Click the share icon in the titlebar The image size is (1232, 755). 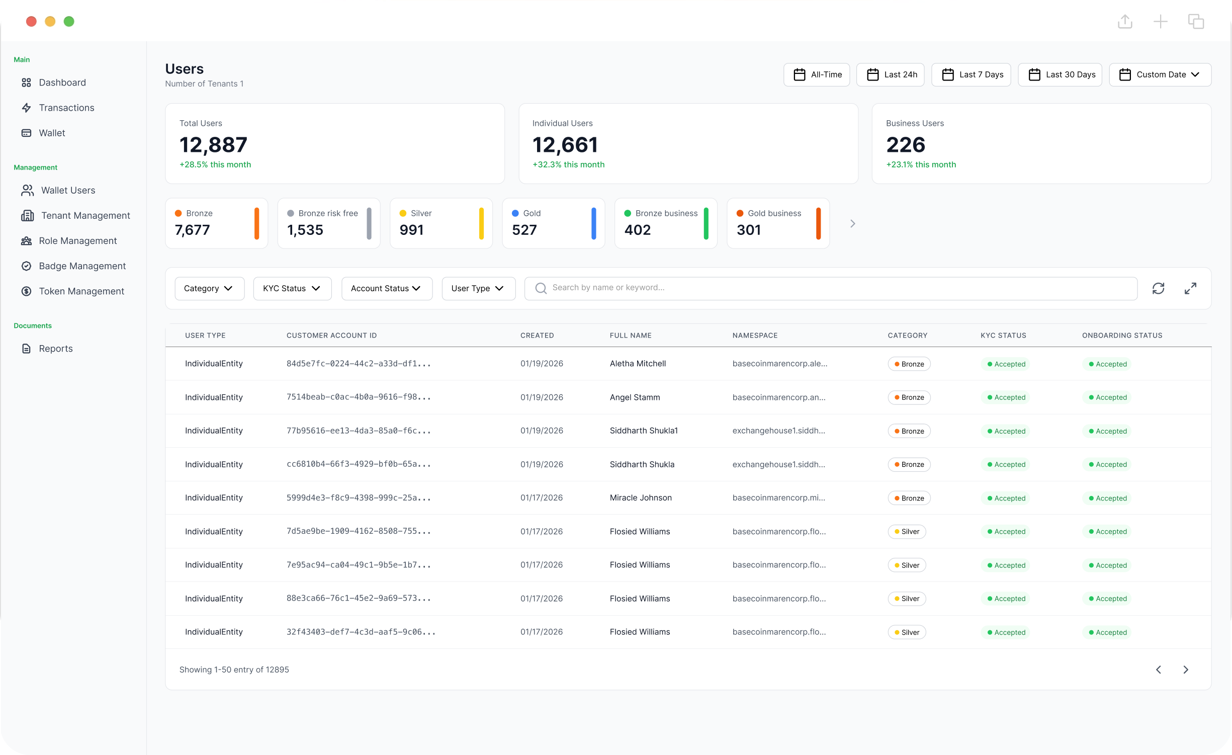pyautogui.click(x=1125, y=21)
